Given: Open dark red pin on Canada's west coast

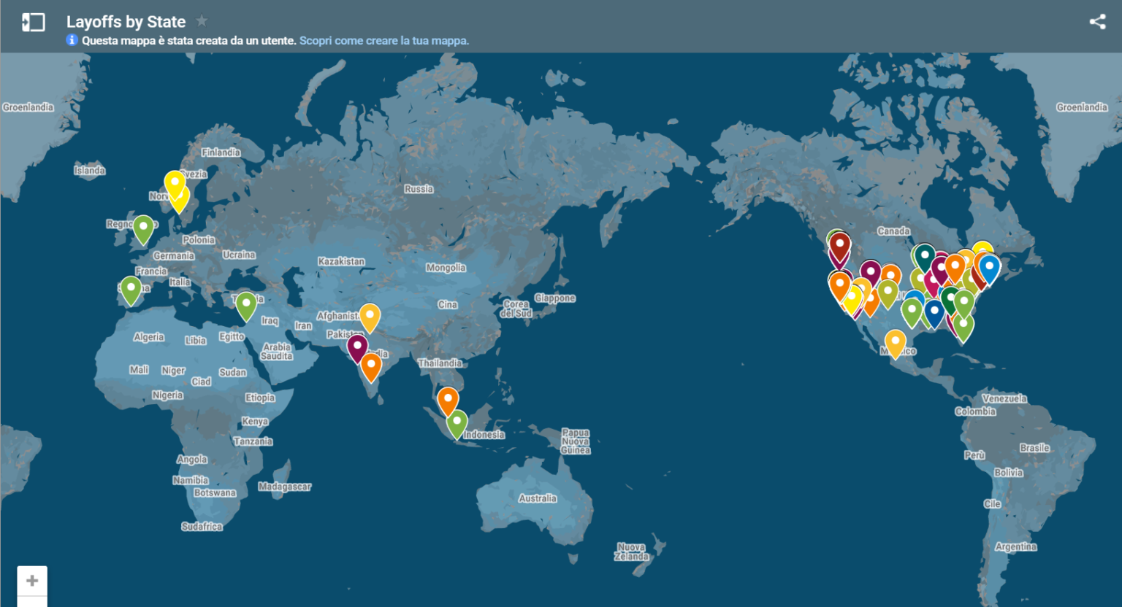Looking at the screenshot, I should [840, 245].
